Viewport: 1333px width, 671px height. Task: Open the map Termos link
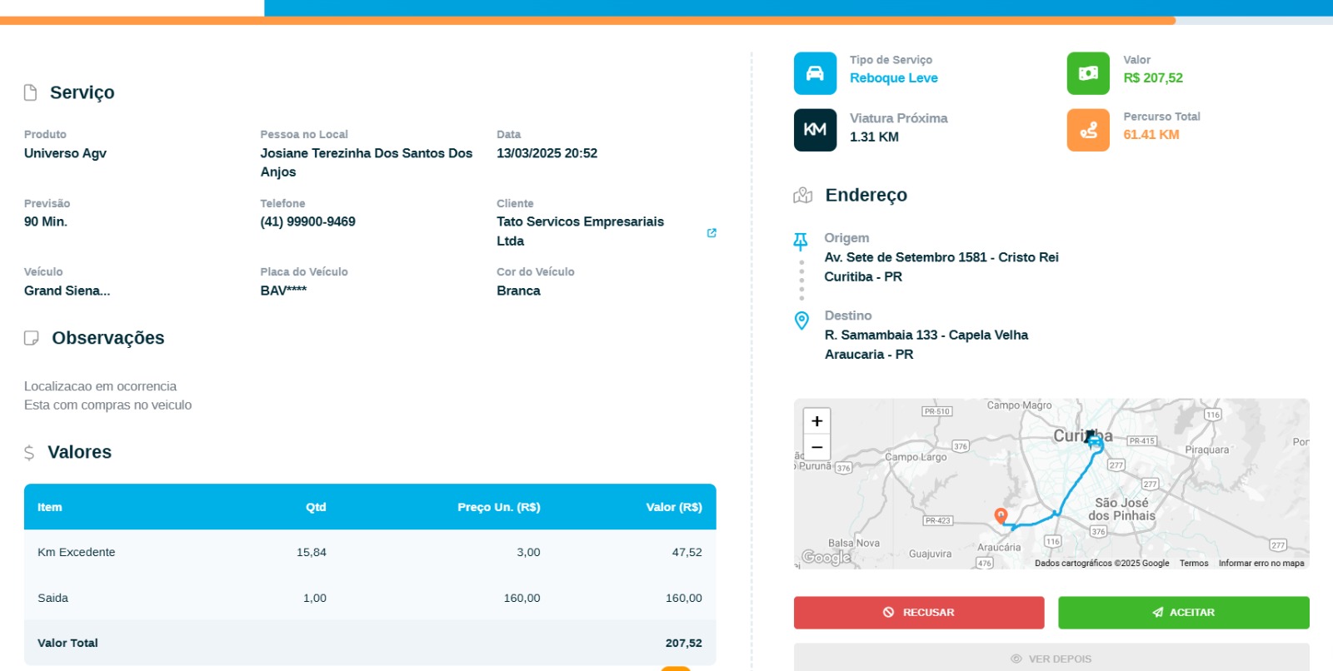click(1194, 564)
